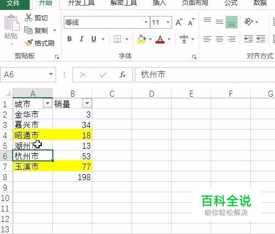
Task: Open the Name Box dropdown
Action: tap(51, 74)
